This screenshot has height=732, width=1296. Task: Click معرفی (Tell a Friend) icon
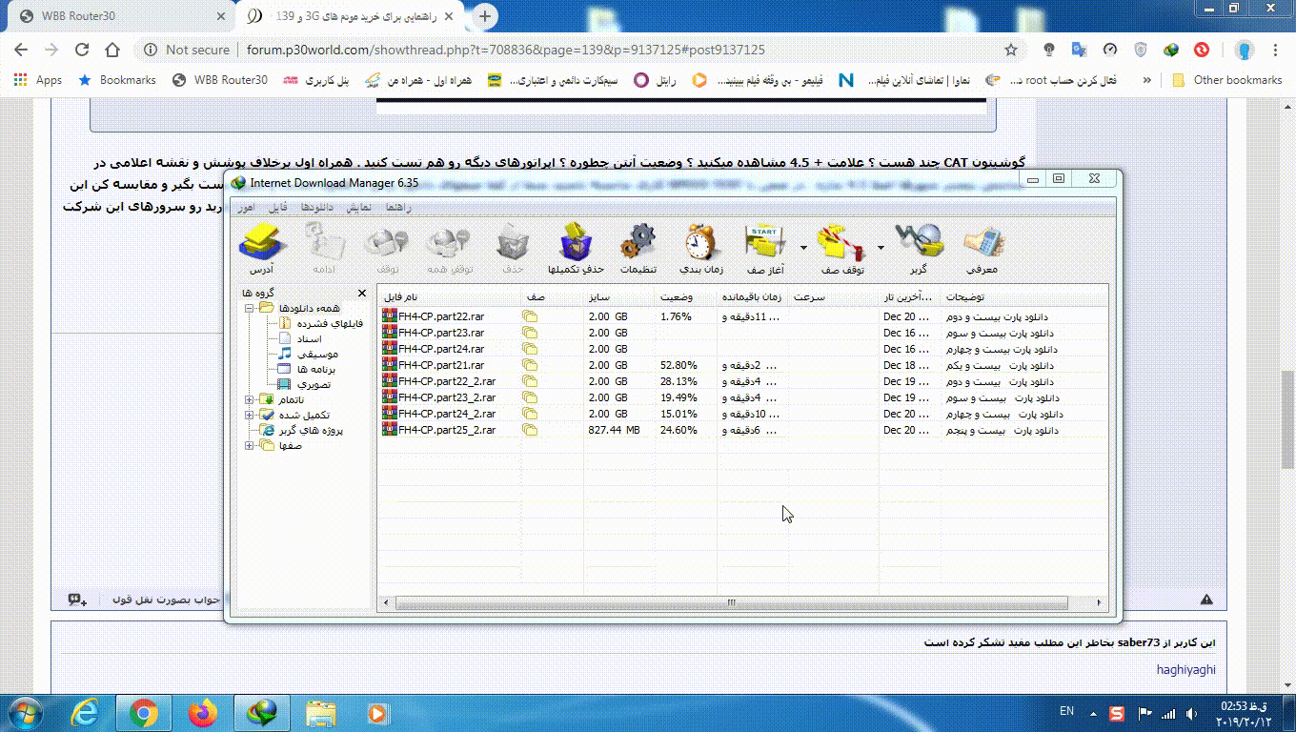982,248
